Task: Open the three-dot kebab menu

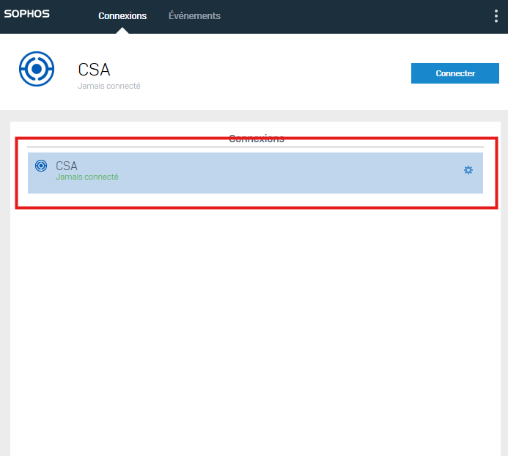Action: click(496, 16)
